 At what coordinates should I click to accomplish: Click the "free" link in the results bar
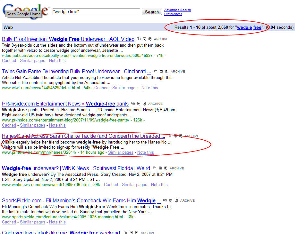coord(257,27)
